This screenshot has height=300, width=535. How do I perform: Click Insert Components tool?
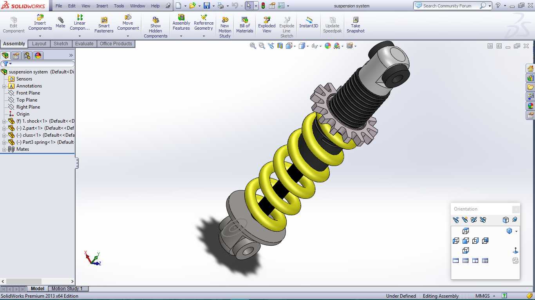[40, 23]
